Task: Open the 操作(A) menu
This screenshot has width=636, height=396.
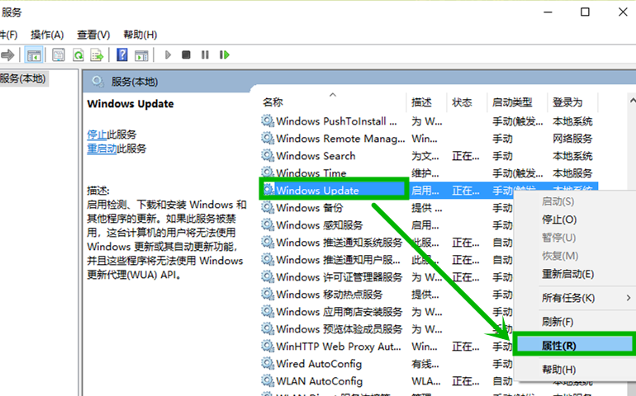Action: click(x=47, y=35)
